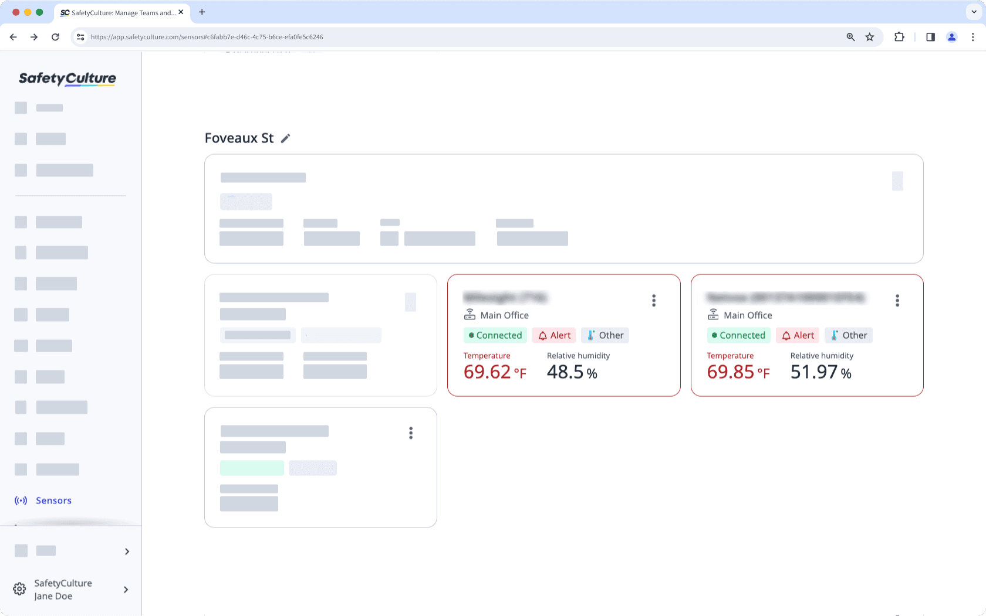This screenshot has width=986, height=616.
Task: Open a new browser tab
Action: (202, 12)
